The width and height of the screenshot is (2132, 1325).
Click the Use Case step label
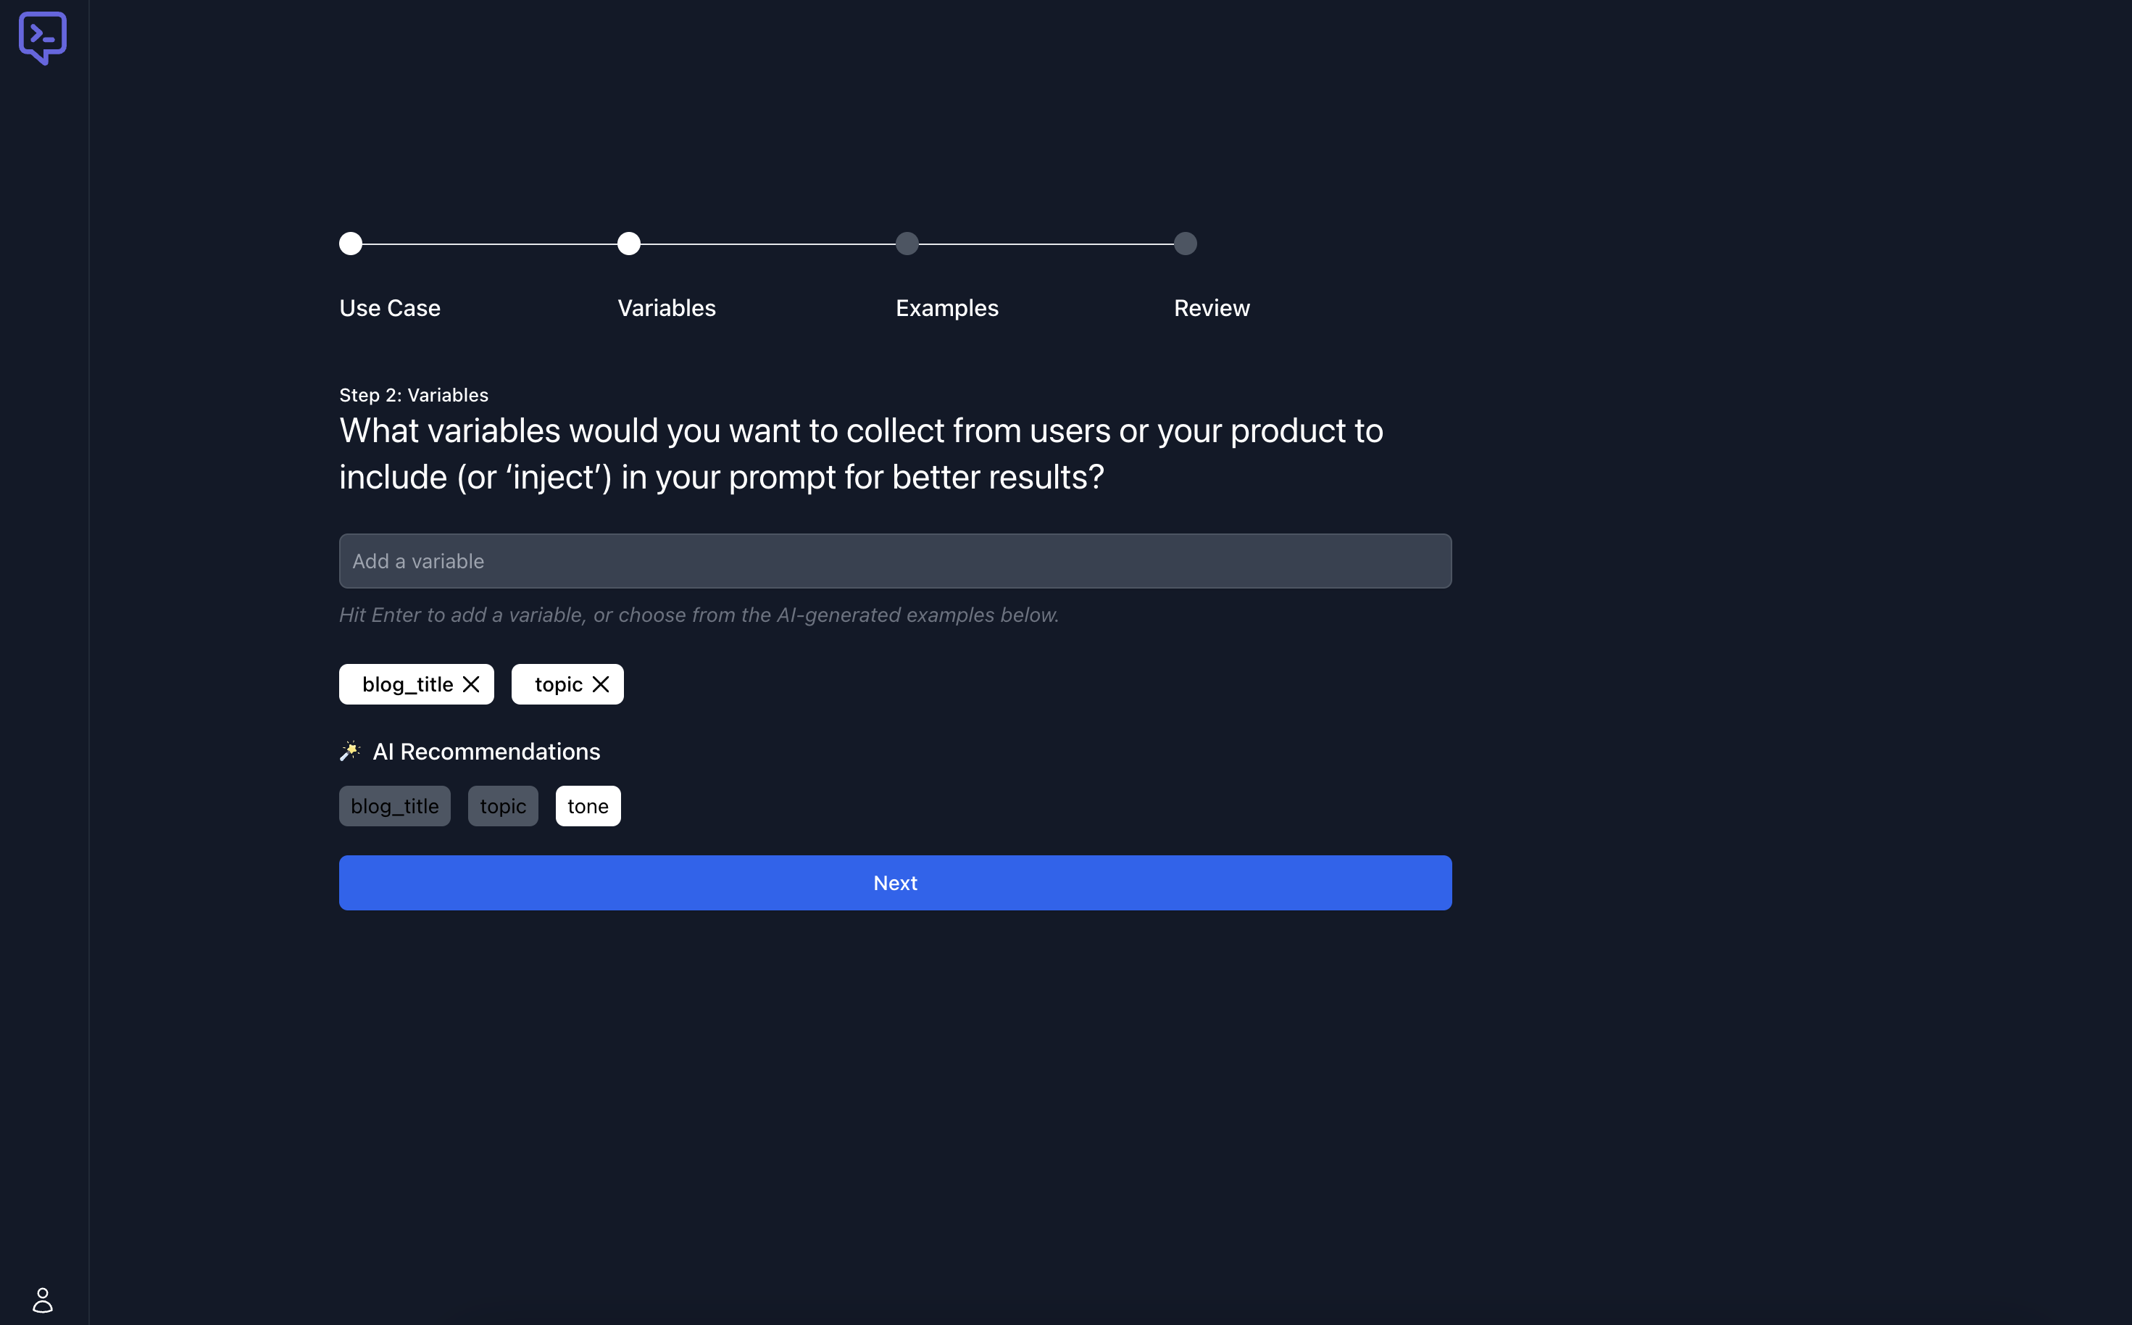pyautogui.click(x=390, y=309)
